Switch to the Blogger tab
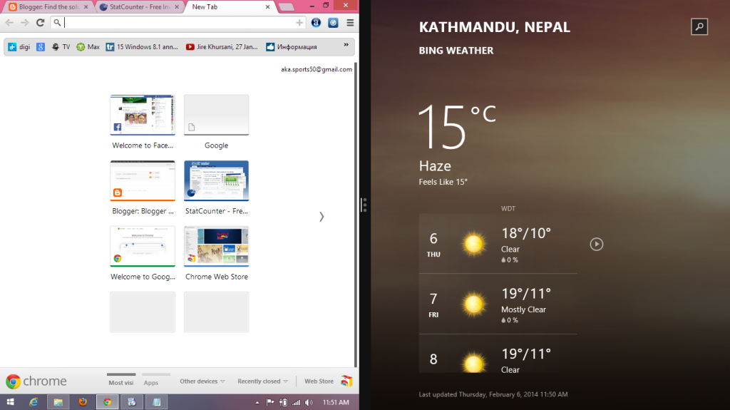The height and width of the screenshot is (410, 730). point(46,6)
